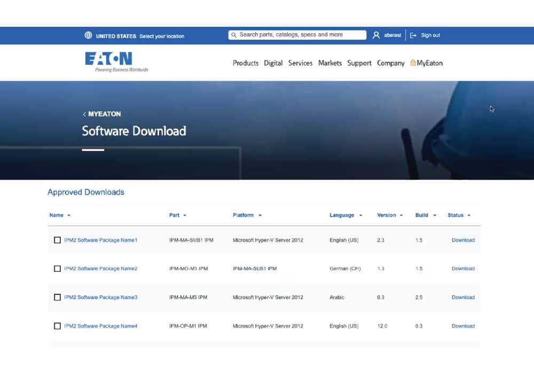
Task: Click the Arabic language cell
Action: click(337, 298)
